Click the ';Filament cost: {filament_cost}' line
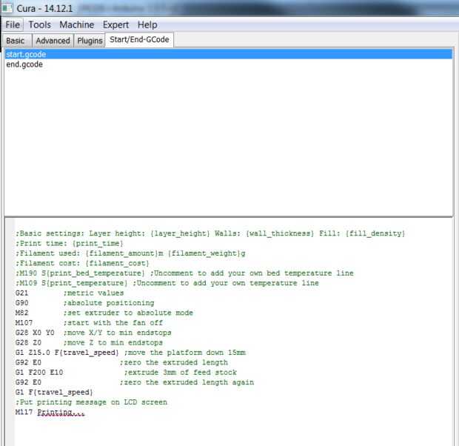The height and width of the screenshot is (446, 459). (82, 264)
